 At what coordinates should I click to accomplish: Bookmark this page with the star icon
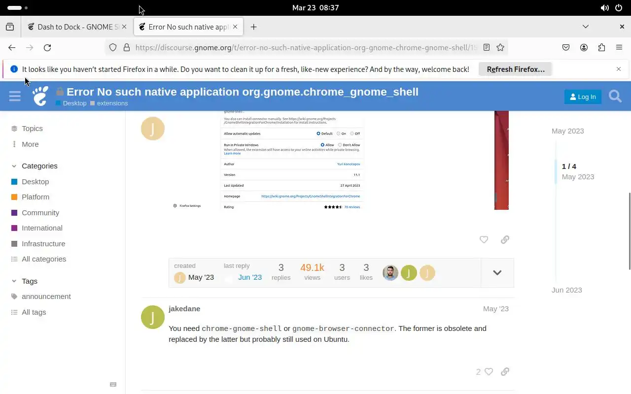click(500, 47)
